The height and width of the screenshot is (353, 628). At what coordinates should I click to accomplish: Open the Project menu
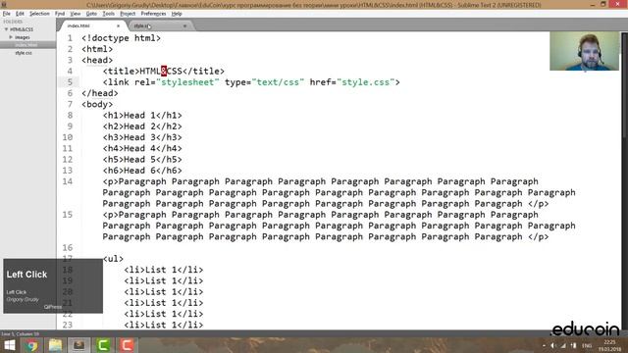click(128, 14)
